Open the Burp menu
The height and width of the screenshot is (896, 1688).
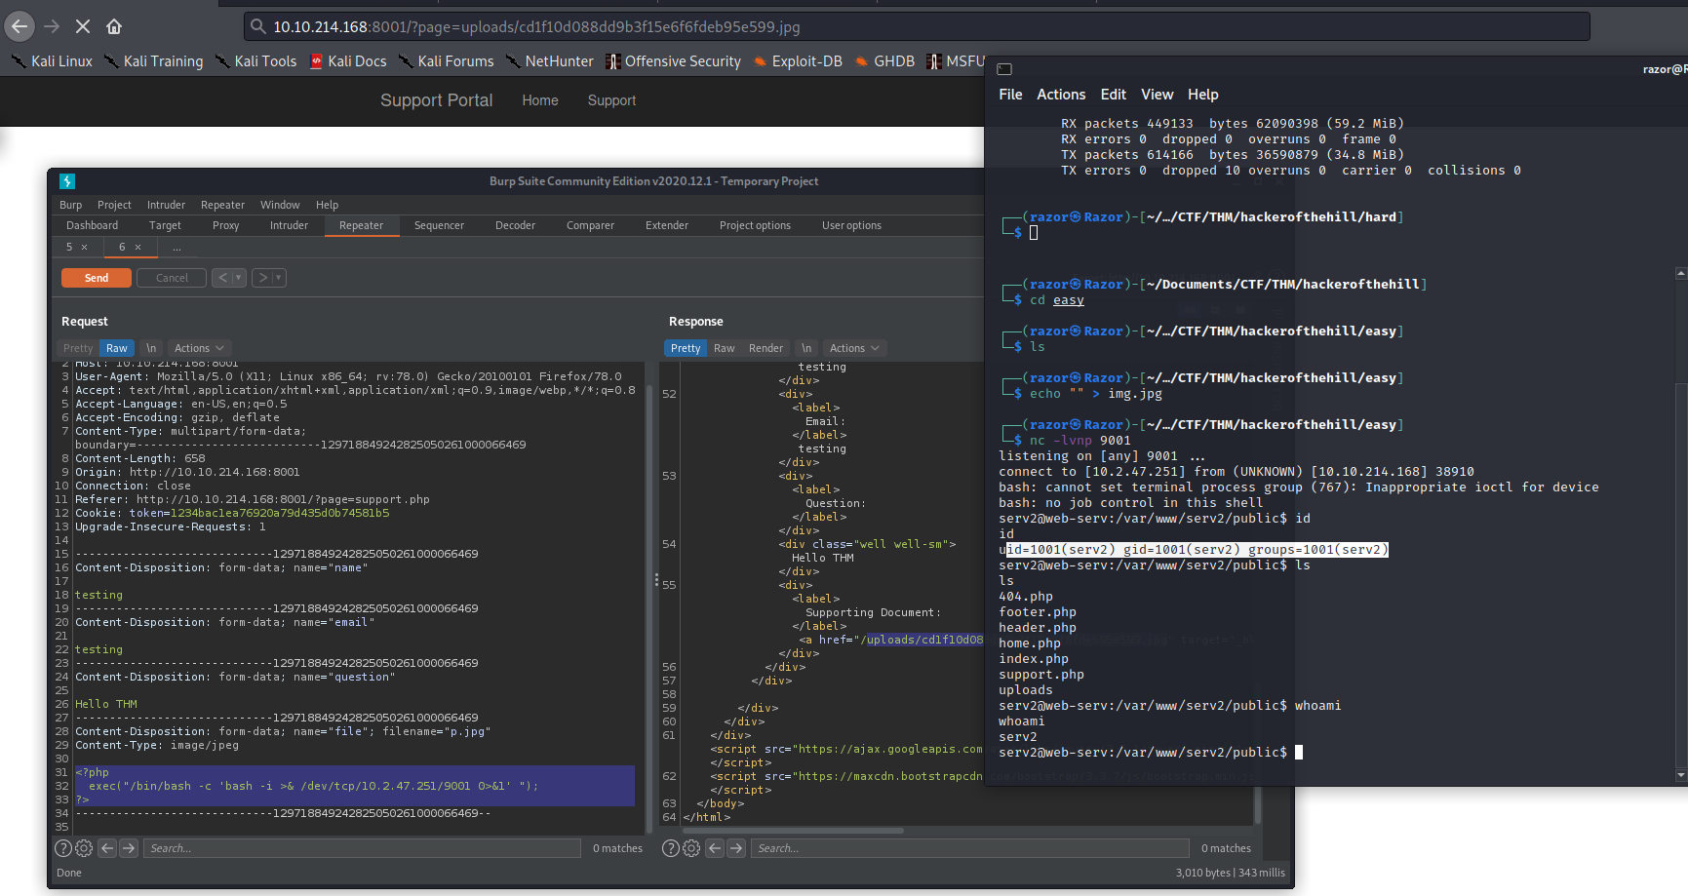click(70, 205)
